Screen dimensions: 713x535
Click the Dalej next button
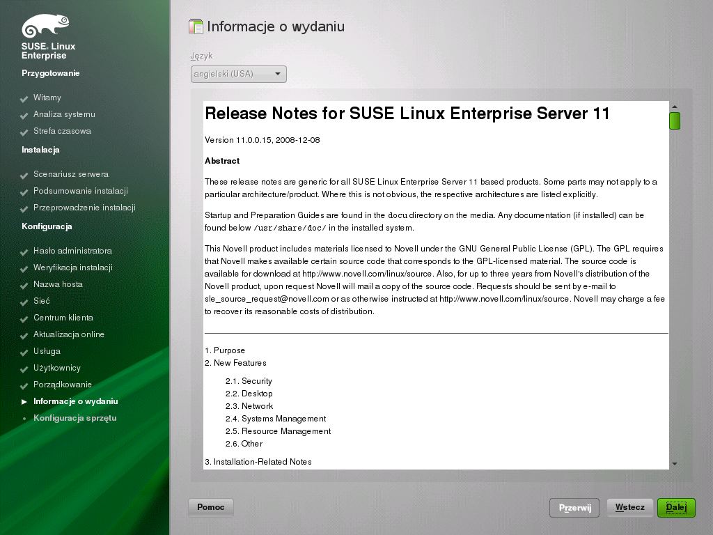pyautogui.click(x=676, y=507)
